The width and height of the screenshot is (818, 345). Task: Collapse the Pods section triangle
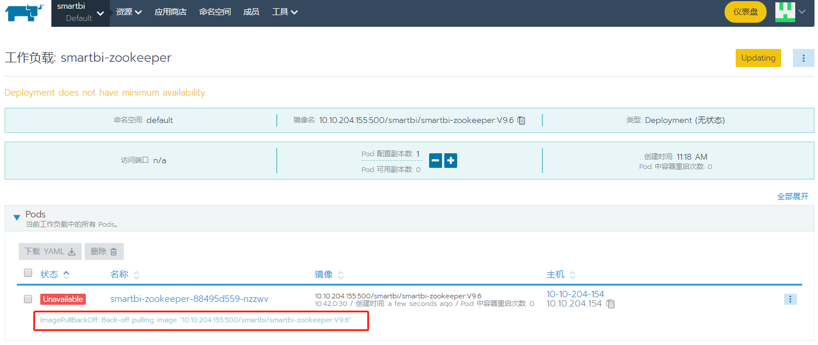click(17, 217)
